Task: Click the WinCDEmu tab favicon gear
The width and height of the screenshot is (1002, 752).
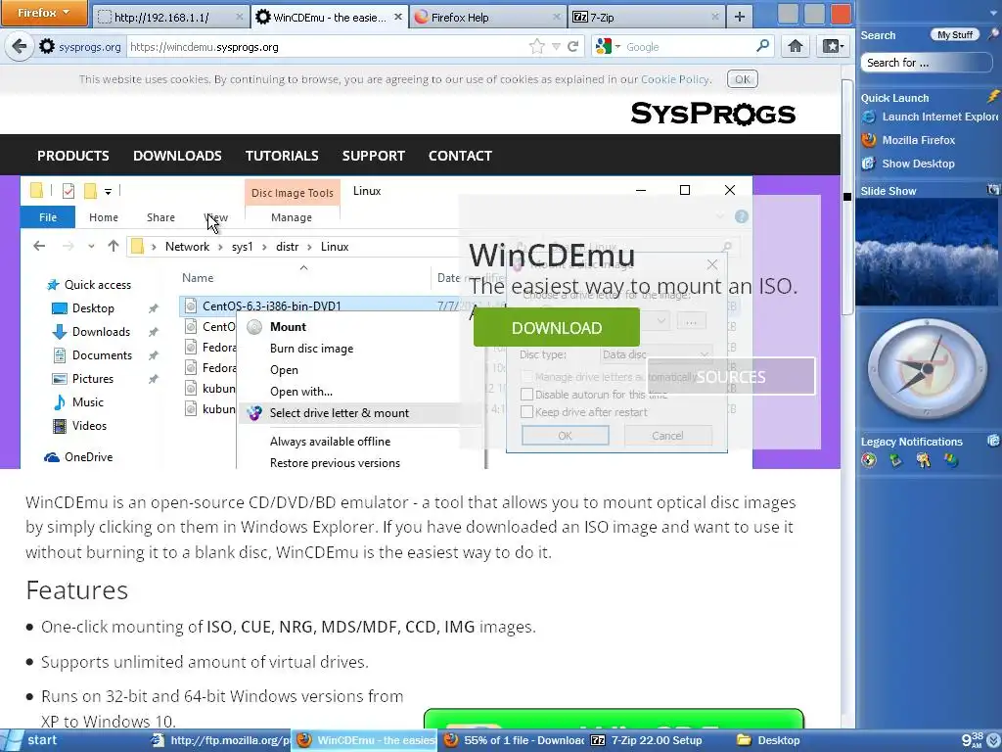Action: coord(262,18)
